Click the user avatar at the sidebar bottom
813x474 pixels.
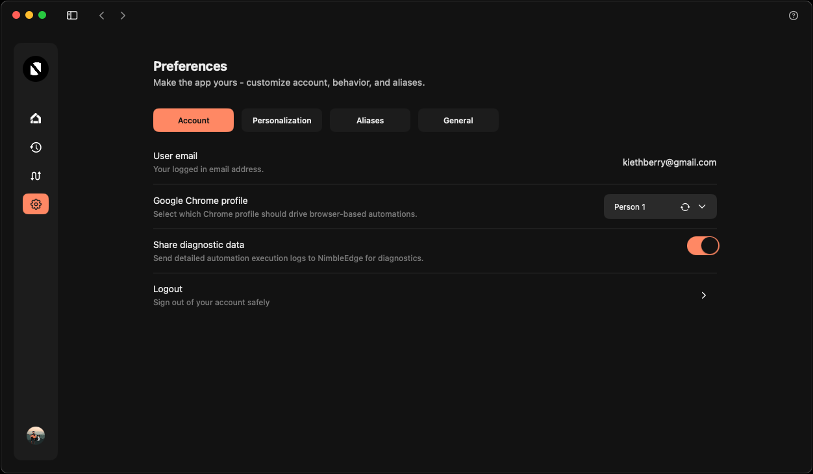point(36,436)
